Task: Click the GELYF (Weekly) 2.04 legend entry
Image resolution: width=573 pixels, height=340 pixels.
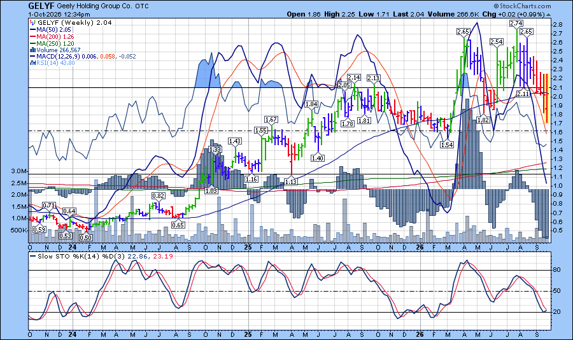Action: 75,22
